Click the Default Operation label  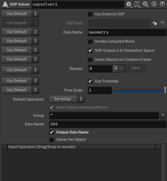click(28, 99)
